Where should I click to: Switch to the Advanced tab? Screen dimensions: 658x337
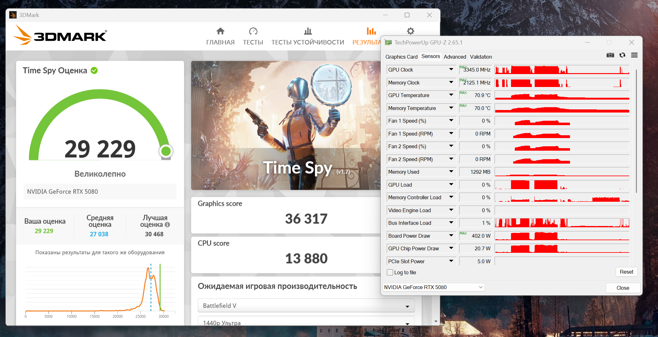tap(455, 57)
